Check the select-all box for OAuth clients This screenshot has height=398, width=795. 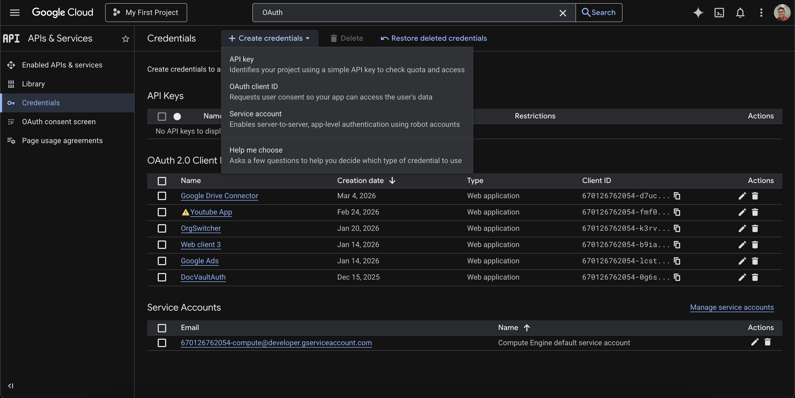click(x=162, y=181)
